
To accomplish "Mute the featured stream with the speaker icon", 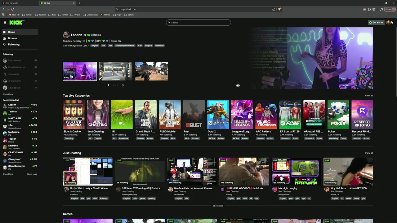I will click(238, 85).
